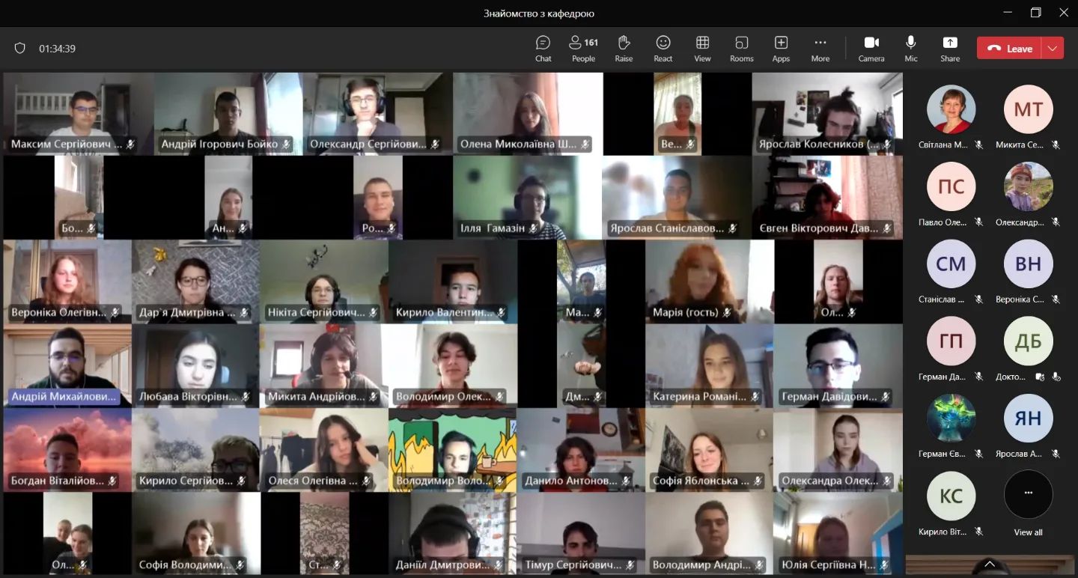The width and height of the screenshot is (1078, 578).
Task: Click the name label "Володимир Олек..."
Action: [x=444, y=397]
